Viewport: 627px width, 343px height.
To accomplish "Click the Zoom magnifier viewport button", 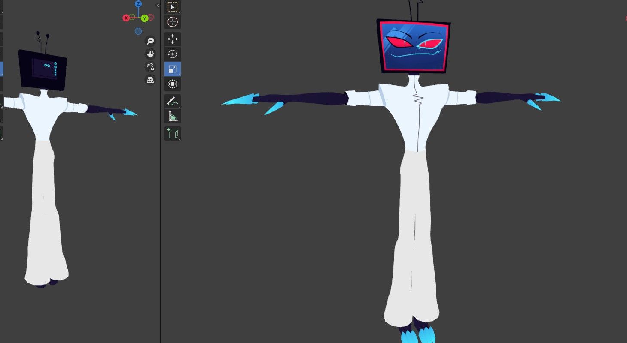I will point(150,41).
